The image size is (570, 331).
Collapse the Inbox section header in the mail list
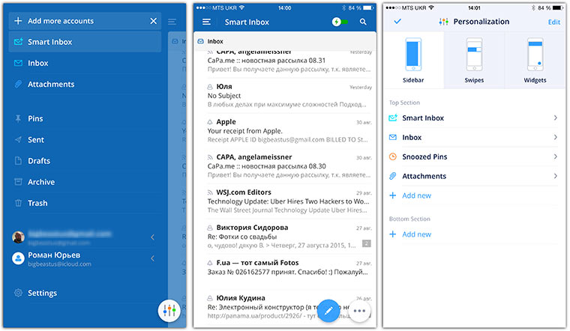click(285, 41)
